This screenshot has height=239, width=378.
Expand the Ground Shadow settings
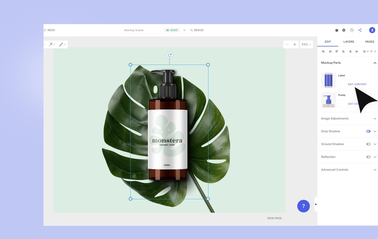pyautogui.click(x=375, y=144)
